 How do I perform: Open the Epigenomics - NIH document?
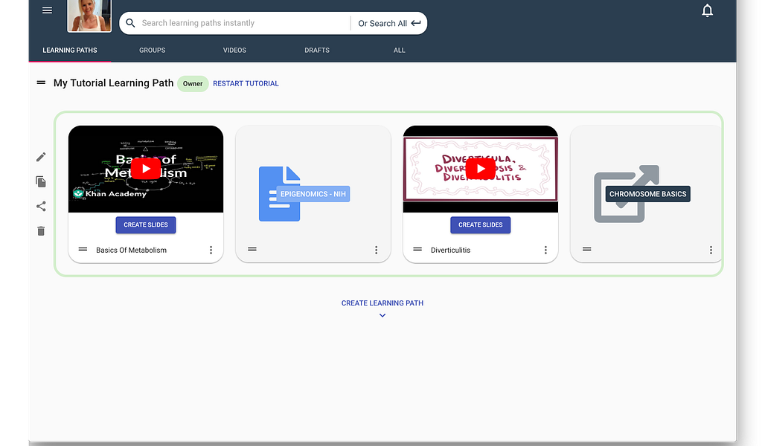click(x=313, y=194)
